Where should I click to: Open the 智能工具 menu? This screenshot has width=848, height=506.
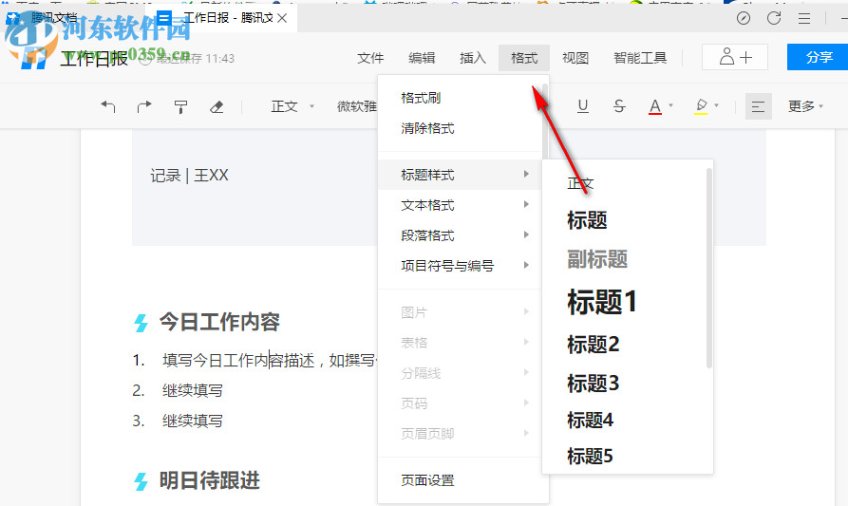click(640, 58)
